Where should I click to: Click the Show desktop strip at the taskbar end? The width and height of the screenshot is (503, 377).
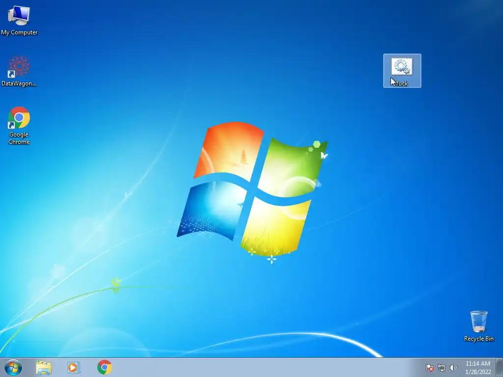click(x=500, y=367)
